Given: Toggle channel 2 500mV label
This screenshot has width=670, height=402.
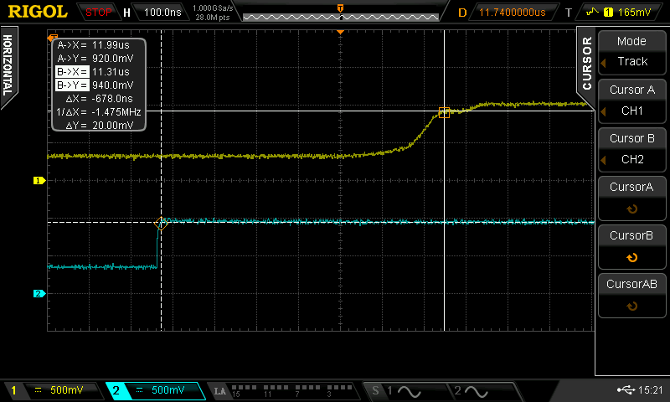Looking at the screenshot, I should (x=155, y=391).
